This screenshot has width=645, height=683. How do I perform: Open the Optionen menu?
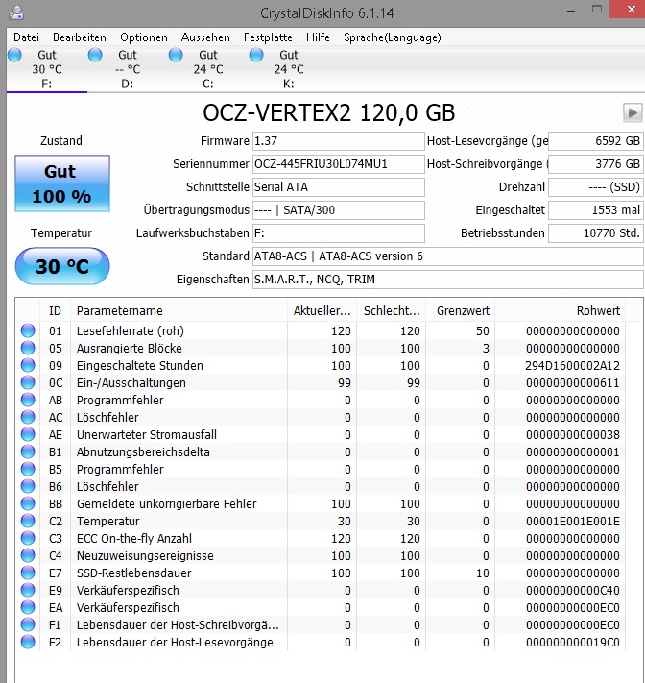pos(144,37)
